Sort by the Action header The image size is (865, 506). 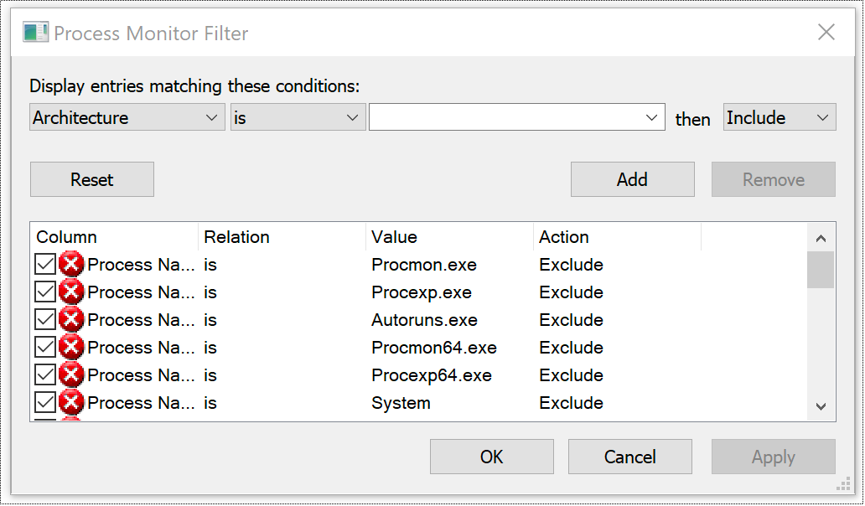(x=617, y=237)
